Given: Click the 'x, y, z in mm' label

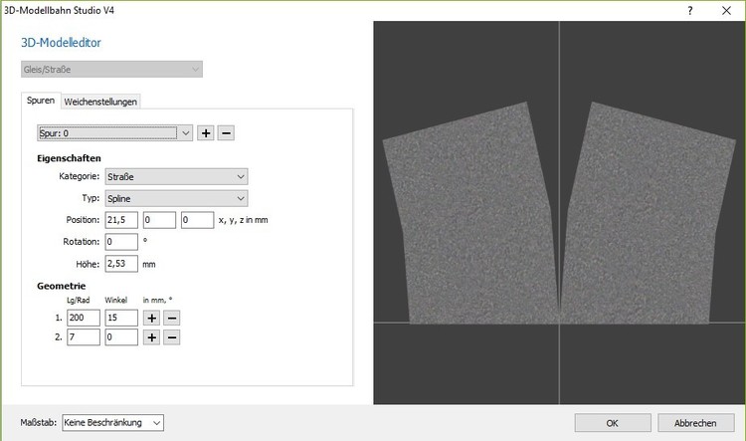Looking at the screenshot, I should tap(243, 220).
